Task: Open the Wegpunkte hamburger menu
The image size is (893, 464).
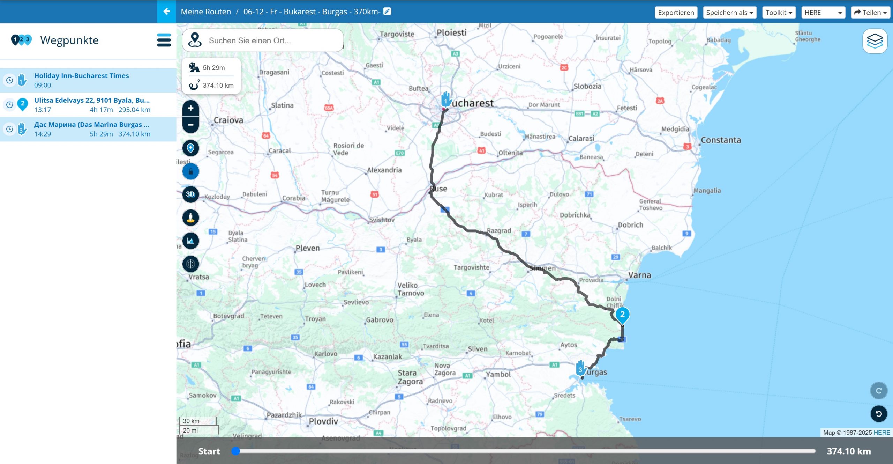Action: tap(164, 40)
